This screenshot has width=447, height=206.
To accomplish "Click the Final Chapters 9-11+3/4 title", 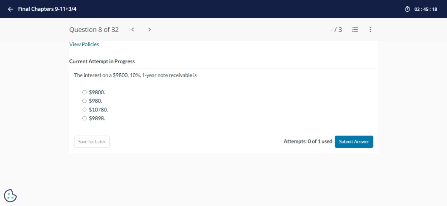I will pos(47,9).
